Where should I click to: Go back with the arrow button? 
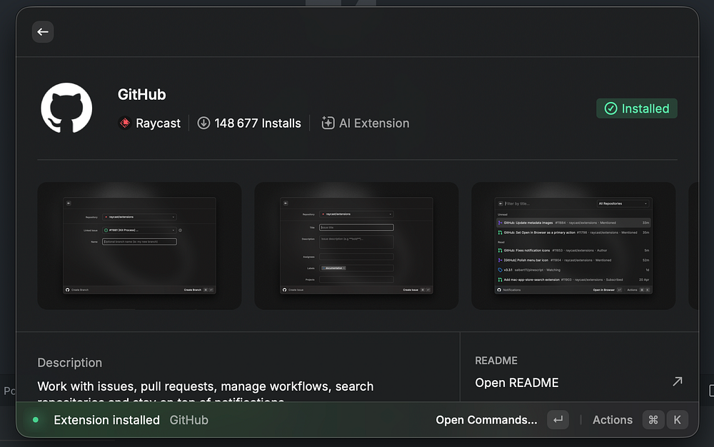[x=43, y=32]
